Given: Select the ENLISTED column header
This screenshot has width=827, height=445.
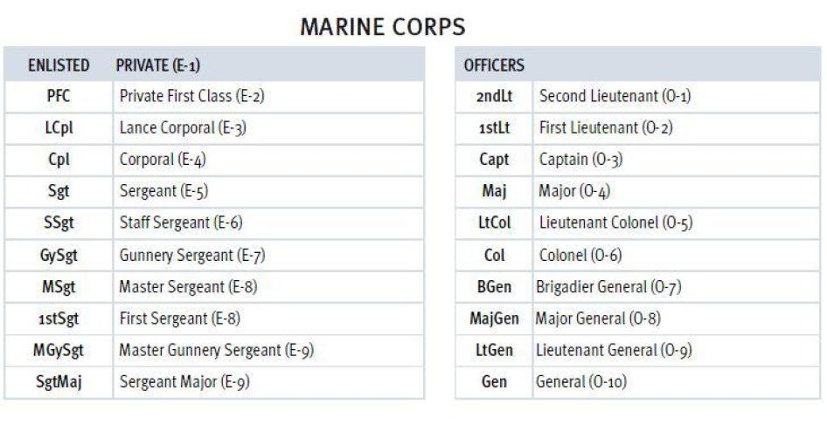Looking at the screenshot, I should [x=59, y=65].
